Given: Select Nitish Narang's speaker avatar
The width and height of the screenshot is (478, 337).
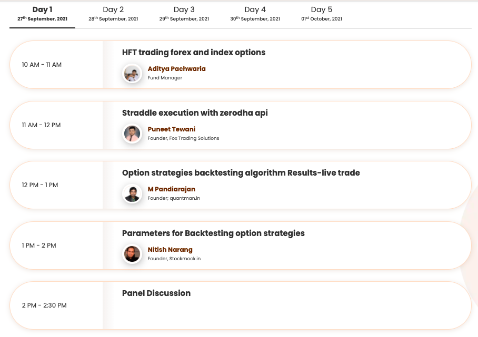Looking at the screenshot, I should (132, 254).
